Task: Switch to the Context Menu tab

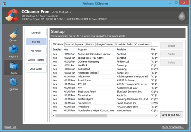Action: pos(143,45)
